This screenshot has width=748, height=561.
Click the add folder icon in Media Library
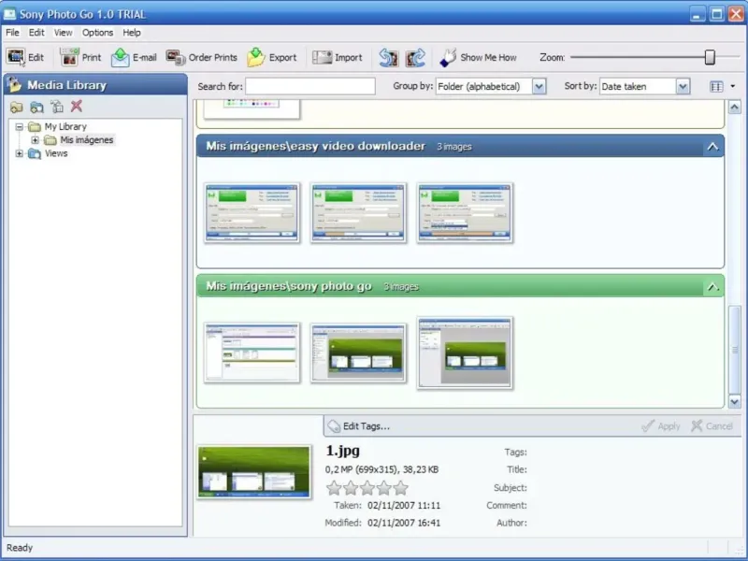17,107
